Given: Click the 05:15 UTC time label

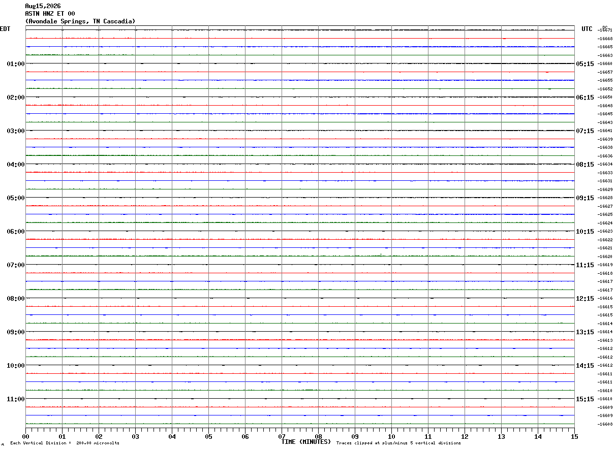Looking at the screenshot, I should (585, 64).
